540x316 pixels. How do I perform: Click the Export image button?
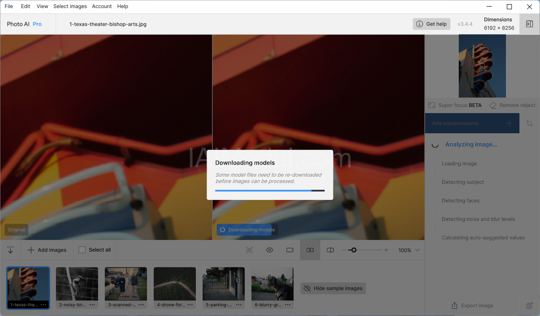(472, 306)
